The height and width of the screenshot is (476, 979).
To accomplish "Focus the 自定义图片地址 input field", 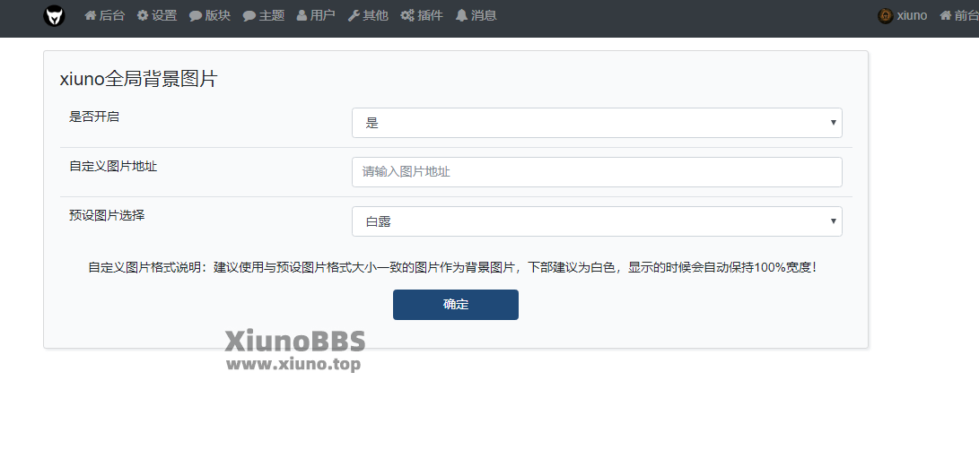I will pyautogui.click(x=597, y=172).
